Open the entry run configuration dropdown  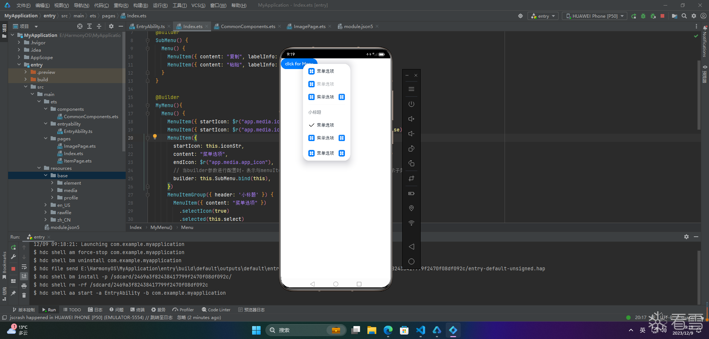point(543,16)
